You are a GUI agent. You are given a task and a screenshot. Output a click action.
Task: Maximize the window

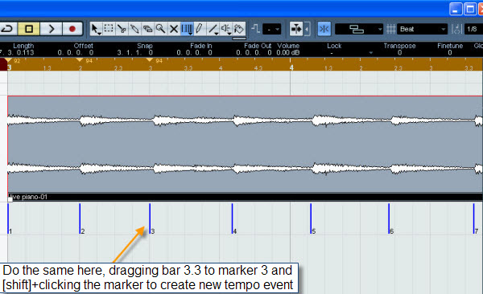pos(470,9)
